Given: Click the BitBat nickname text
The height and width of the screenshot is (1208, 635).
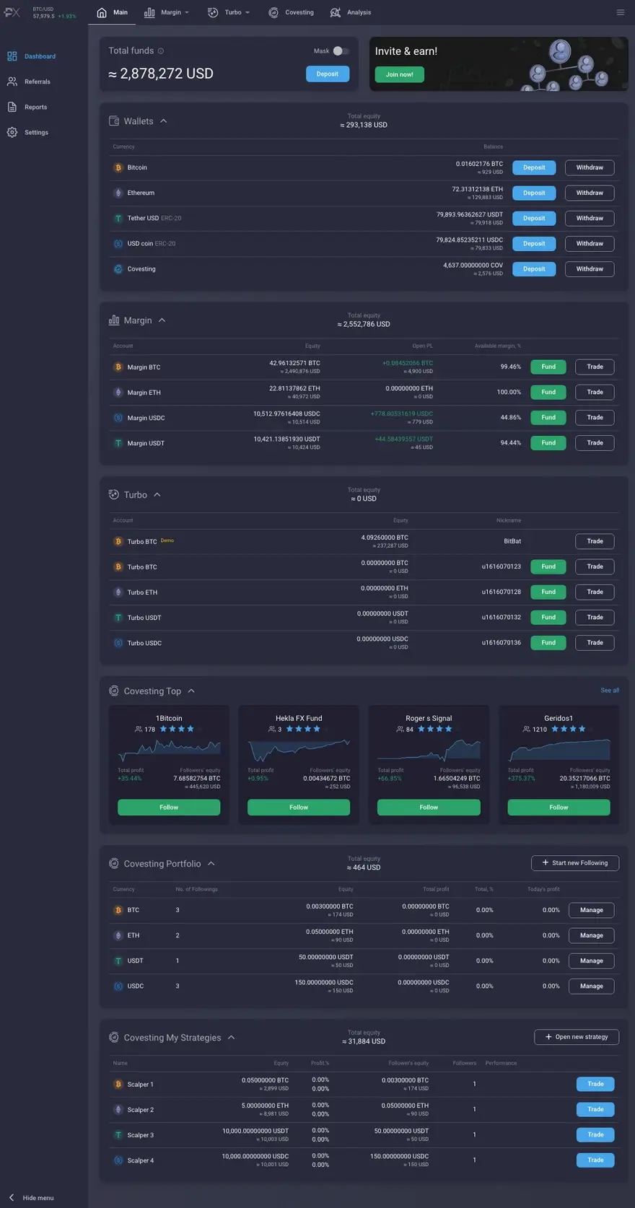Looking at the screenshot, I should 512,541.
